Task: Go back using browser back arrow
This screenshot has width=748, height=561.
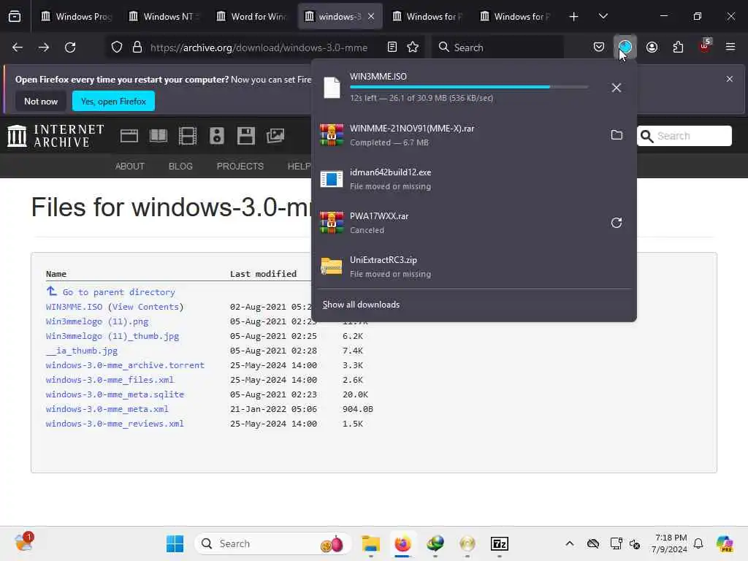Action: click(x=18, y=47)
